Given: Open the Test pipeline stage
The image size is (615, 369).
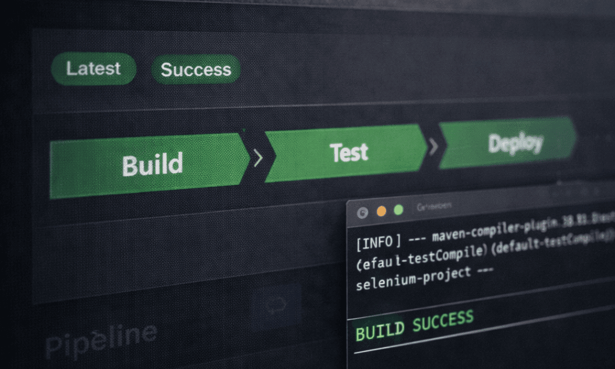Looking at the screenshot, I should coord(346,153).
